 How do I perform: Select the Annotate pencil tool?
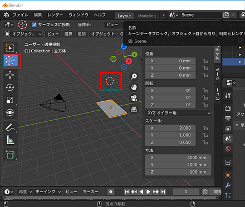pos(10,127)
